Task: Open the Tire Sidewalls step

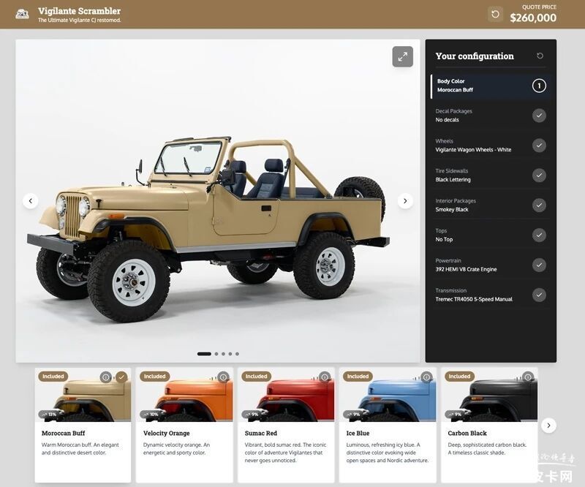Action: coord(490,175)
